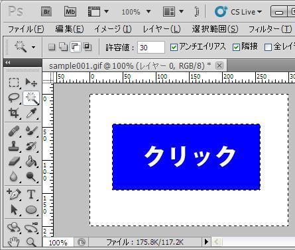Select the Move tool
This screenshot has width=295, height=250.
(x=31, y=83)
